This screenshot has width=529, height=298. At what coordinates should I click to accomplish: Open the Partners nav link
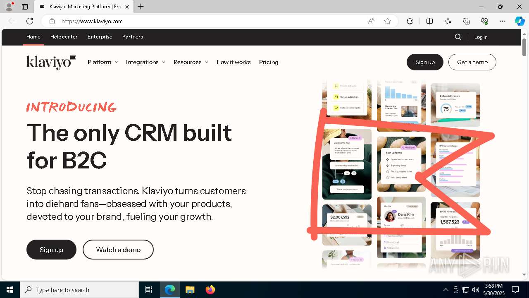(133, 37)
